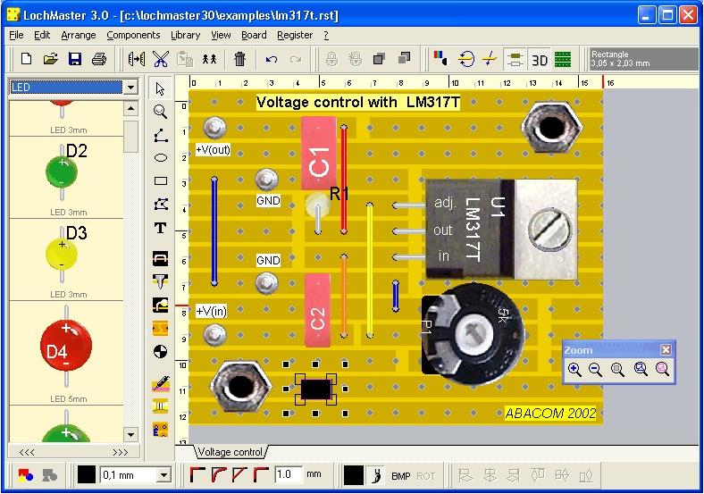
Task: Cut selection with the scissors icon
Action: point(160,59)
